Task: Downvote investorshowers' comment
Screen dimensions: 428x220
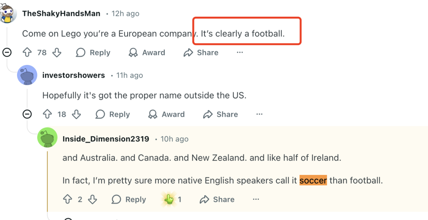Action: point(76,114)
